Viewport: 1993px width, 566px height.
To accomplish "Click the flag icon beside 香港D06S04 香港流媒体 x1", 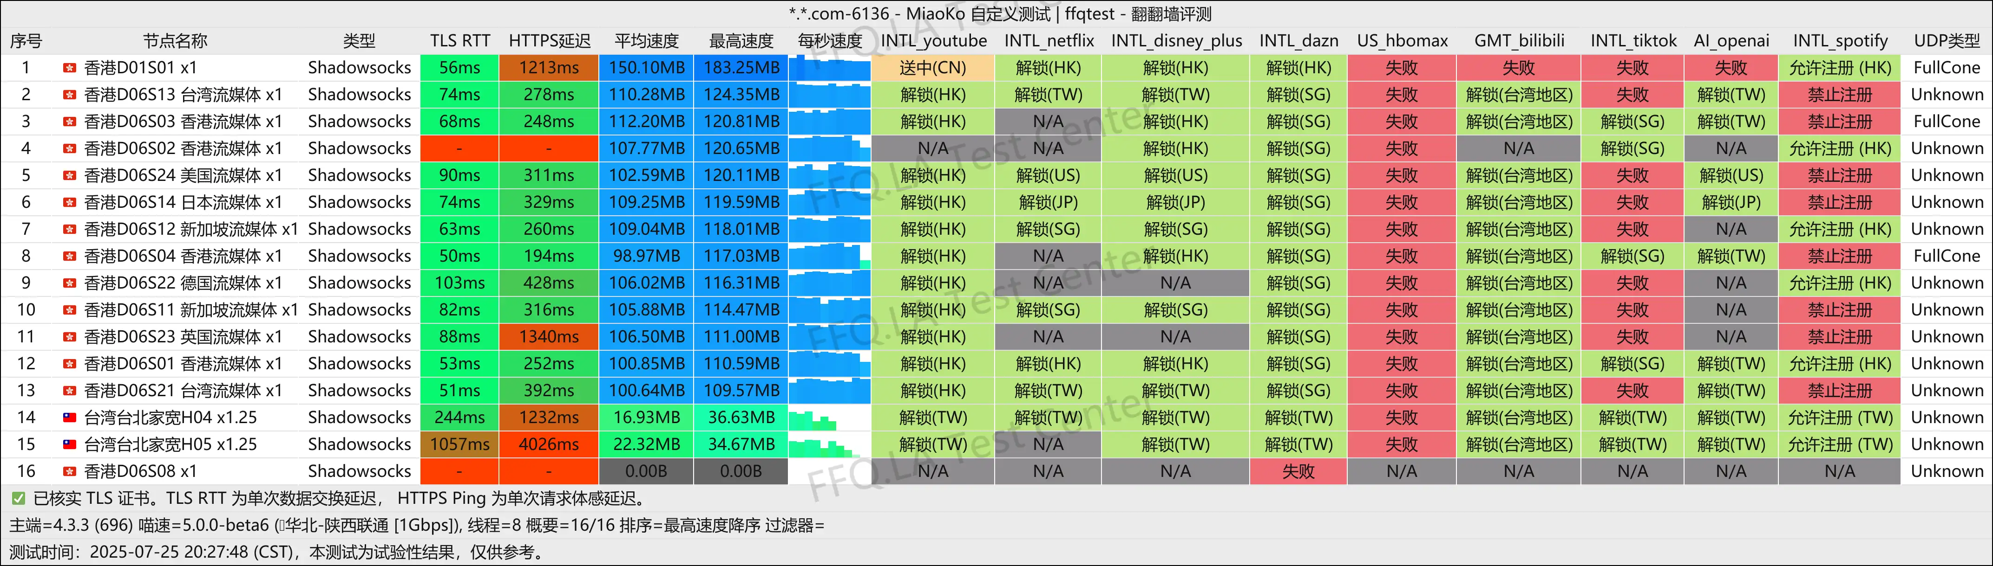I will click(x=69, y=257).
